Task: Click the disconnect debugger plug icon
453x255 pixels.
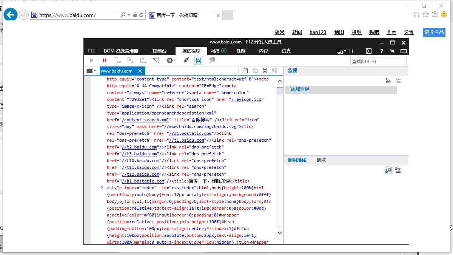Action: [x=186, y=60]
